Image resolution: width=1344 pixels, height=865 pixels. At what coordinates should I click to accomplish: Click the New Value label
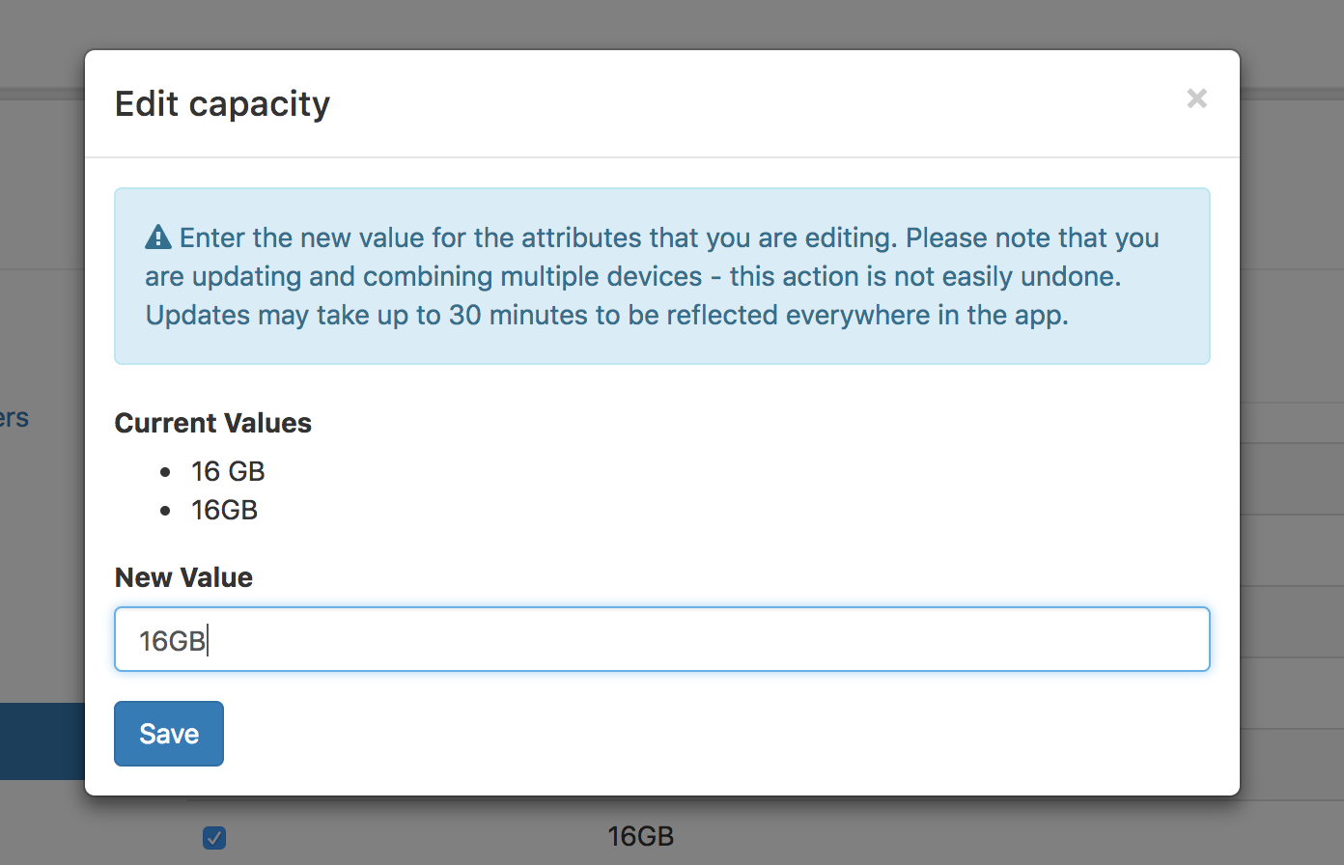pos(183,577)
